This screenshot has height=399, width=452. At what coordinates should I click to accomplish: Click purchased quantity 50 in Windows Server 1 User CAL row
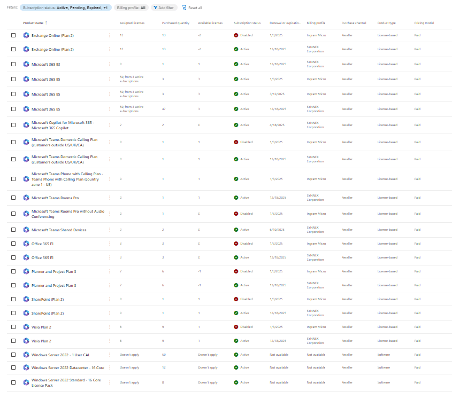click(164, 355)
